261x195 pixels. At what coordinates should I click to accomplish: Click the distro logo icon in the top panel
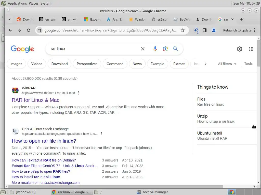pyautogui.click(x=3, y=3)
